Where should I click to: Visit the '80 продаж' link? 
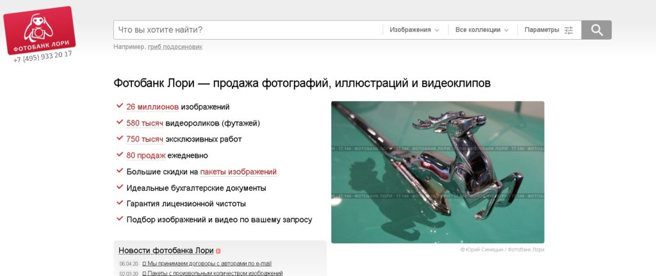pyautogui.click(x=146, y=155)
